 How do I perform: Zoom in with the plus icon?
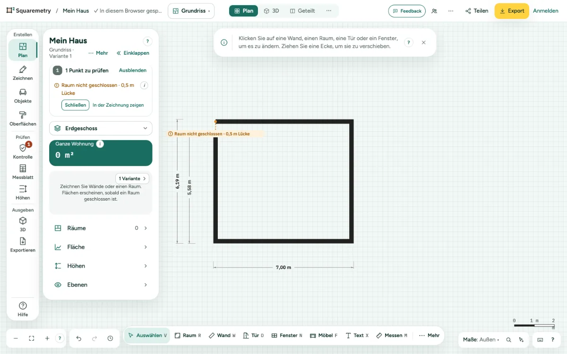pos(47,338)
